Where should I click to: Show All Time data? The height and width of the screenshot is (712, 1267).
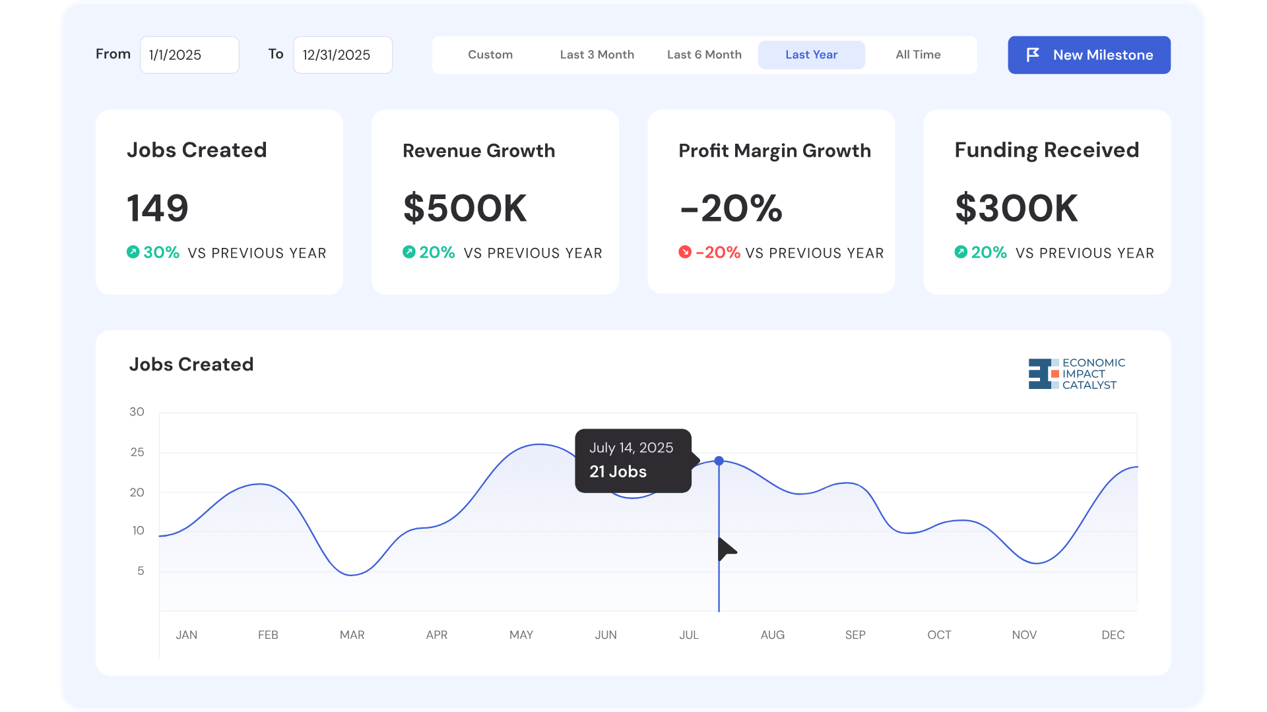coord(918,55)
